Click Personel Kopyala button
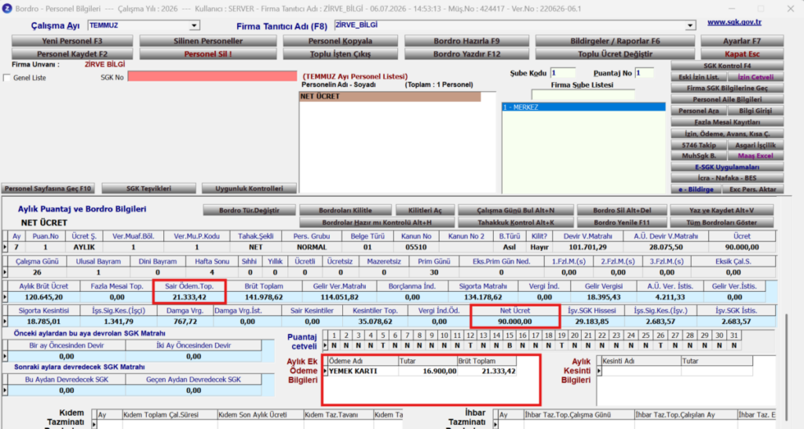Image resolution: width=804 pixels, height=429 pixels. pyautogui.click(x=340, y=41)
